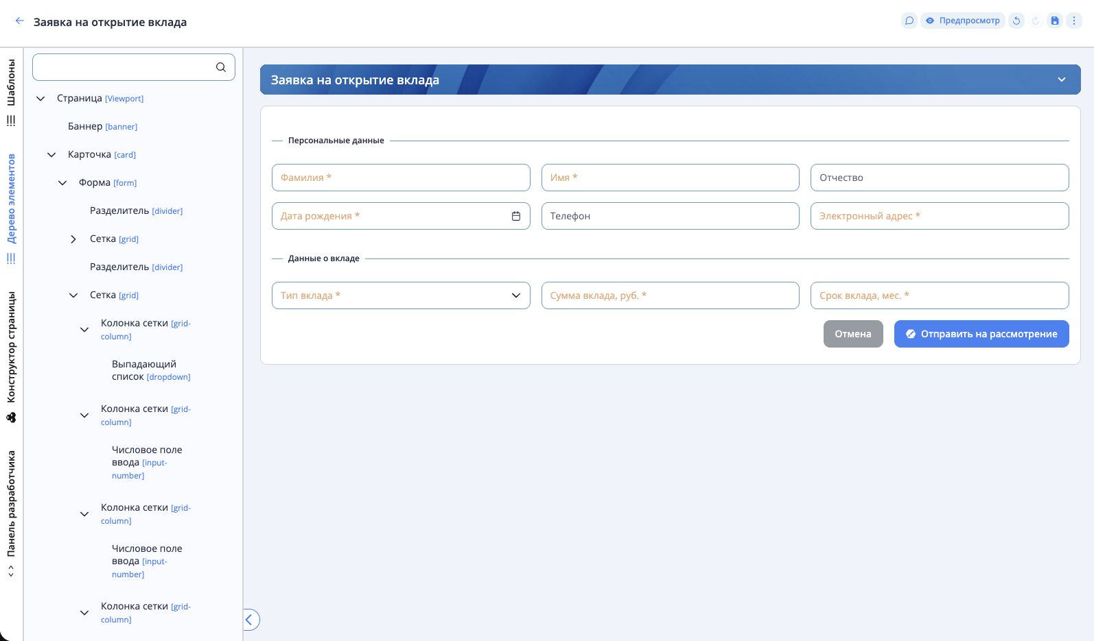
Task: Click the Отмена button
Action: pos(852,334)
